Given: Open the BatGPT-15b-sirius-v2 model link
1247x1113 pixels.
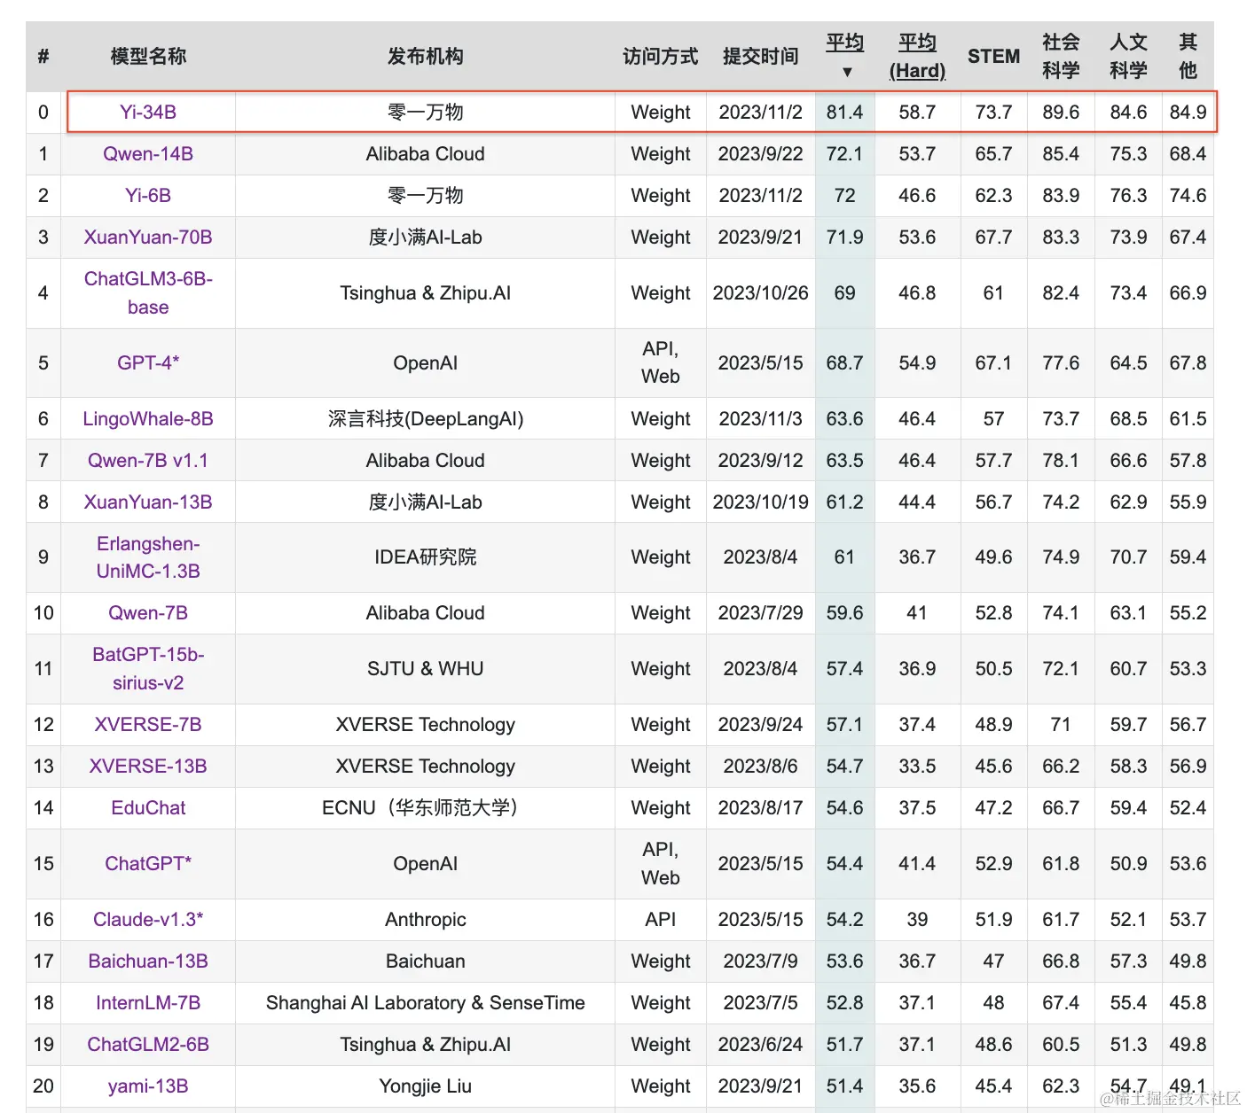Looking at the screenshot, I should click(148, 669).
